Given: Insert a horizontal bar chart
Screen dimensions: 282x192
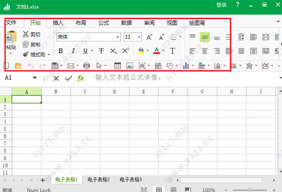Looking at the screenshot, I should [202, 66].
